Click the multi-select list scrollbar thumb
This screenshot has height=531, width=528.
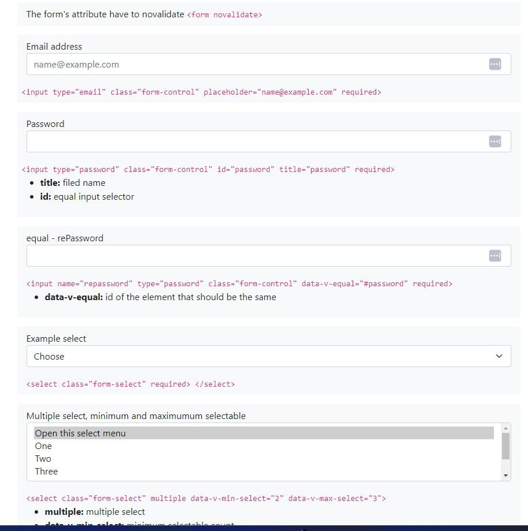[506, 446]
